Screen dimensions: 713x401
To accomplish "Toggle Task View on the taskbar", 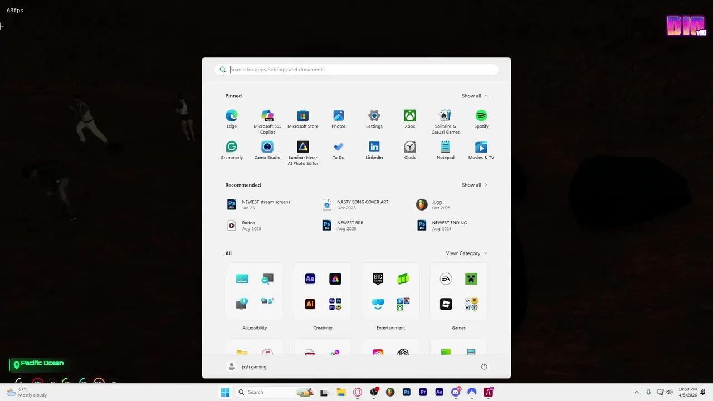I will [x=324, y=392].
